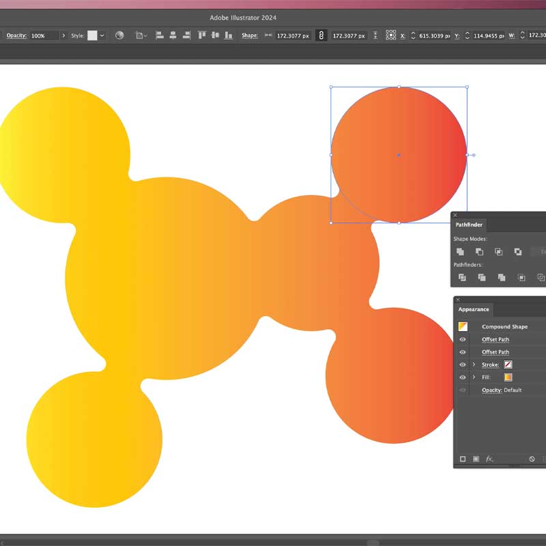This screenshot has width=546, height=546.
Task: Switch to the Appearance panel tab
Action: (473, 309)
